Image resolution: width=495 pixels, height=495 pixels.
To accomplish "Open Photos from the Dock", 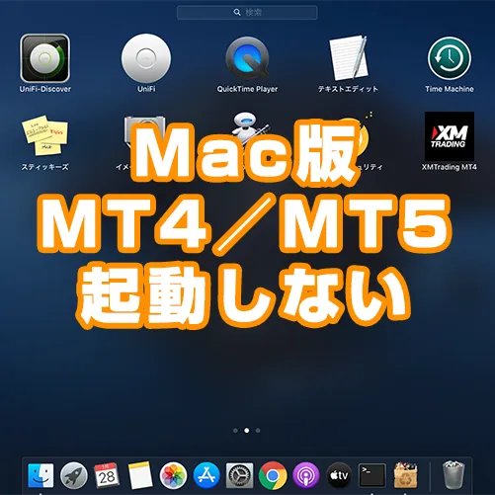I will click(173, 475).
